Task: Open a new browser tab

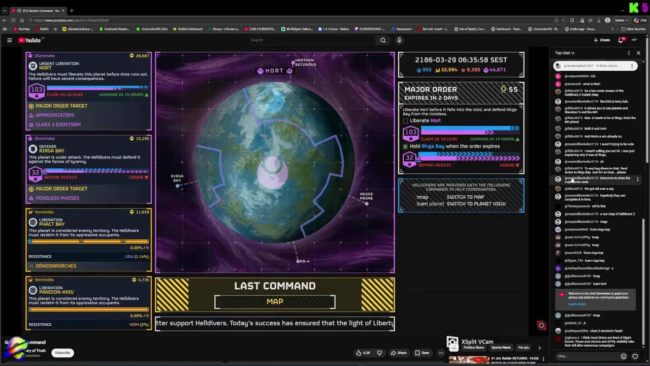Action: click(72, 11)
